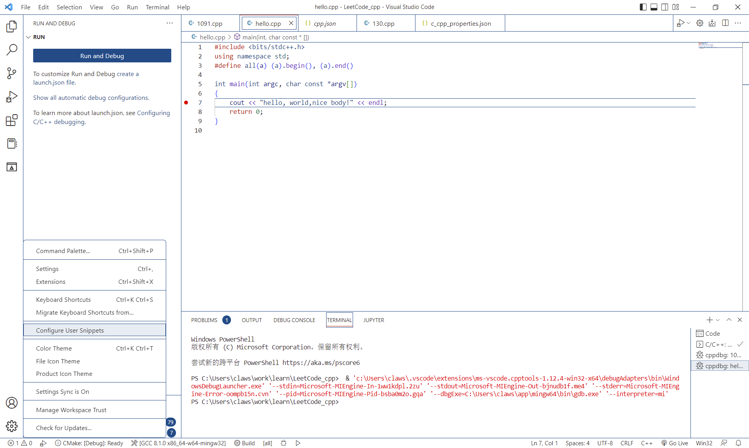The width and height of the screenshot is (749, 448).
Task: Switch to the c_cpp_properties.json tab
Action: click(460, 23)
